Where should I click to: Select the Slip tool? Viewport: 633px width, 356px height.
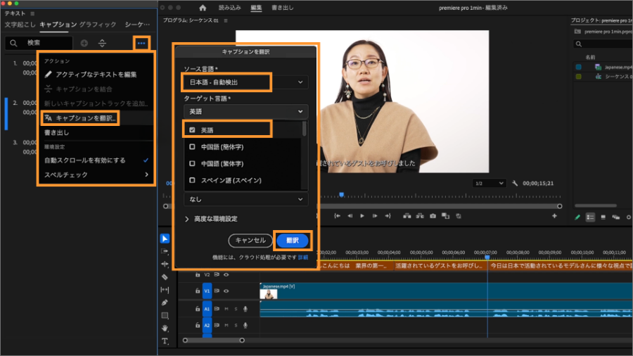tap(165, 290)
